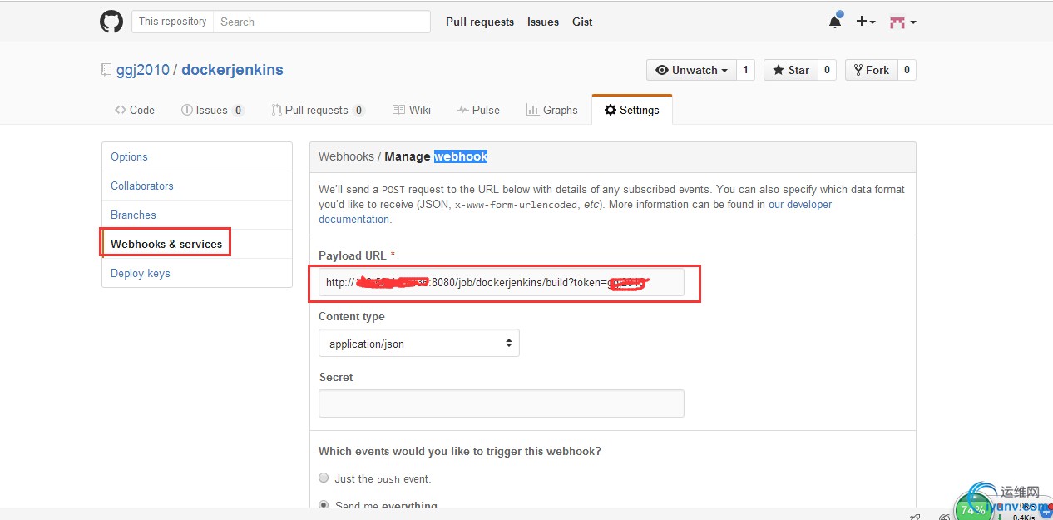This screenshot has height=520, width=1053.
Task: Switch to repository Pull requests tab
Action: (x=318, y=110)
